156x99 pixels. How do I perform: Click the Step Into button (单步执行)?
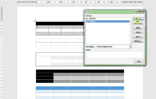pos(138,23)
